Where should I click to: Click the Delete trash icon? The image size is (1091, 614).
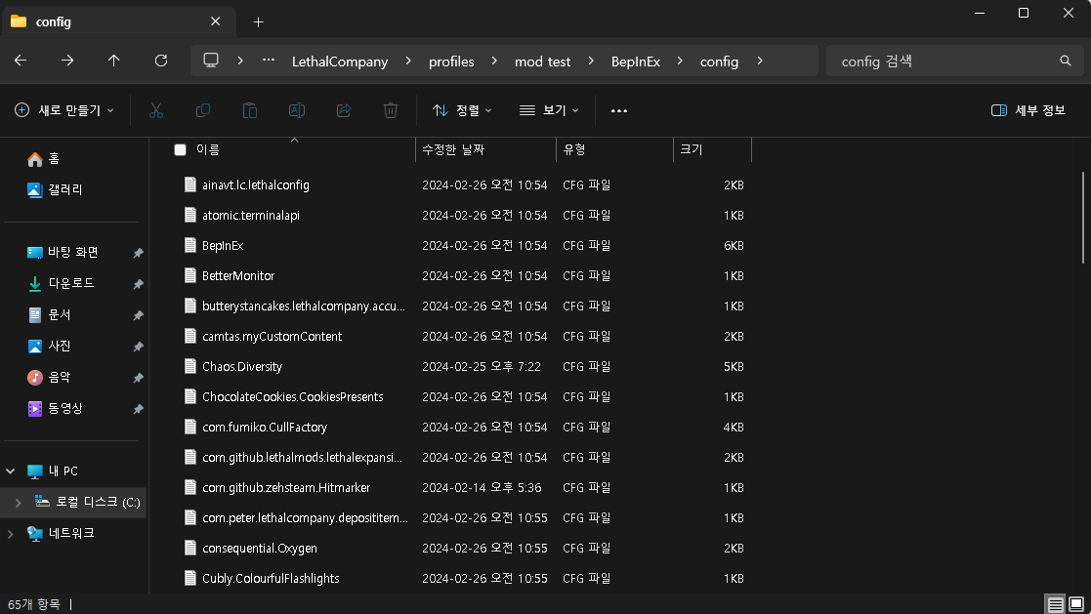[391, 110]
